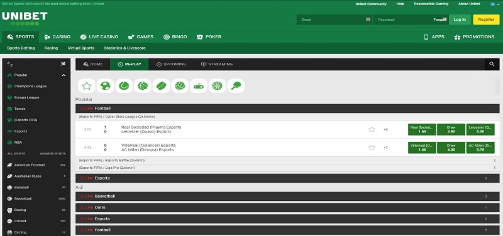This screenshot has width=503, height=236.
Task: Bet on Draw at 3.80
Action: [x=451, y=129]
